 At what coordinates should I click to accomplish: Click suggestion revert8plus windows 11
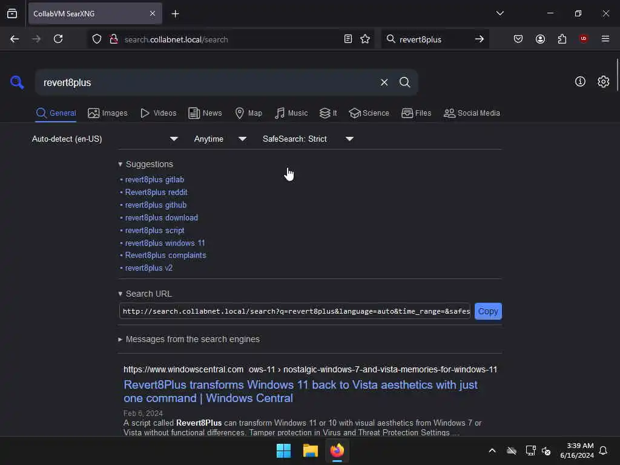click(165, 243)
